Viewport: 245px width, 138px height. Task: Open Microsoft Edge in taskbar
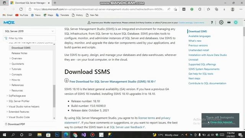tap(66, 135)
